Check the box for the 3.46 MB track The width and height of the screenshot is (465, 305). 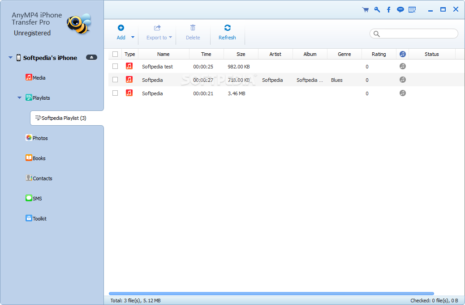pos(115,93)
